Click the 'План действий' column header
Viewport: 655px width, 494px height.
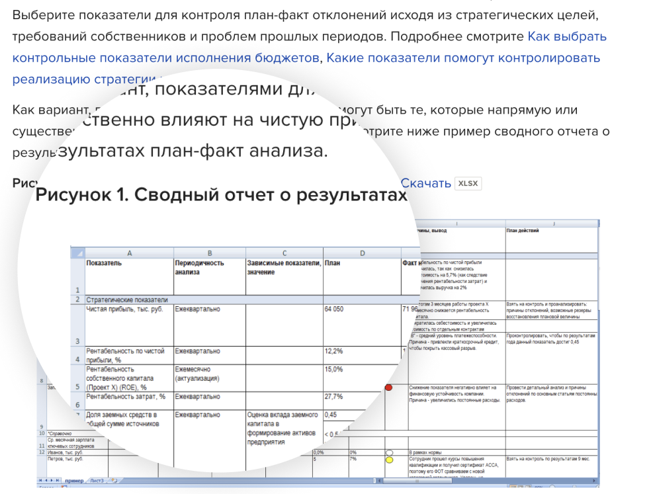(551, 239)
